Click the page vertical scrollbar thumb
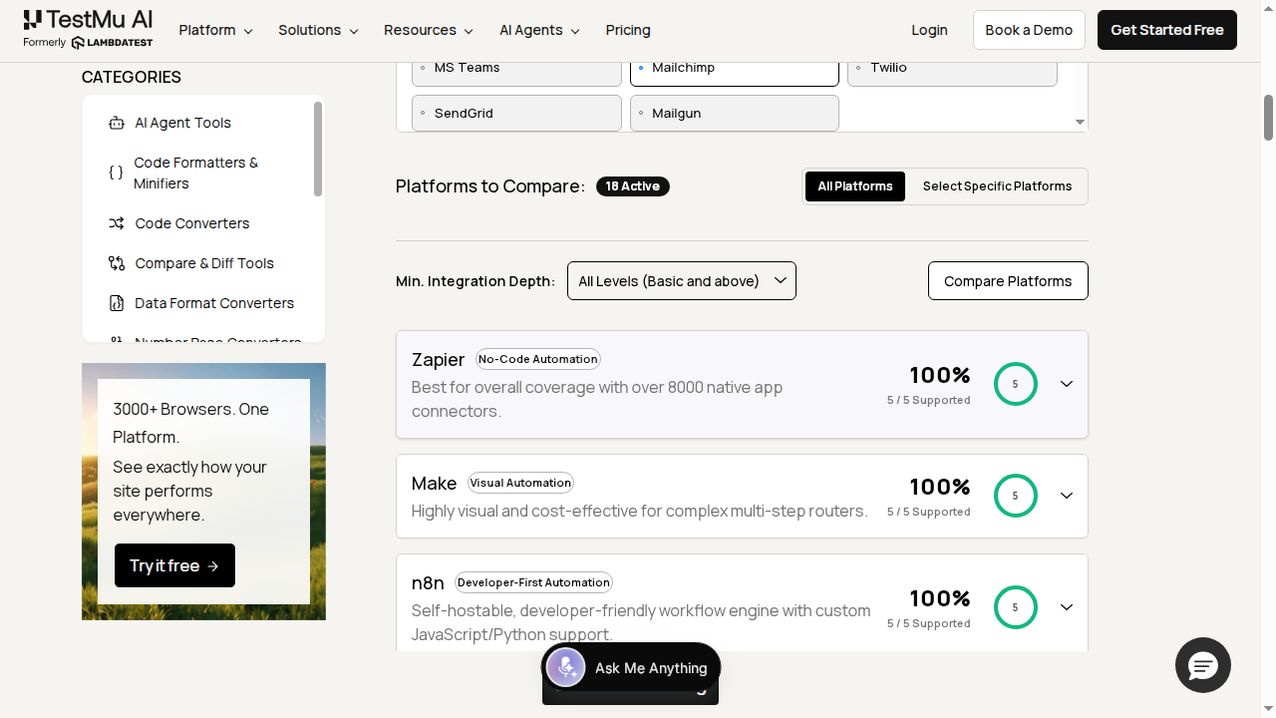 1269,118
